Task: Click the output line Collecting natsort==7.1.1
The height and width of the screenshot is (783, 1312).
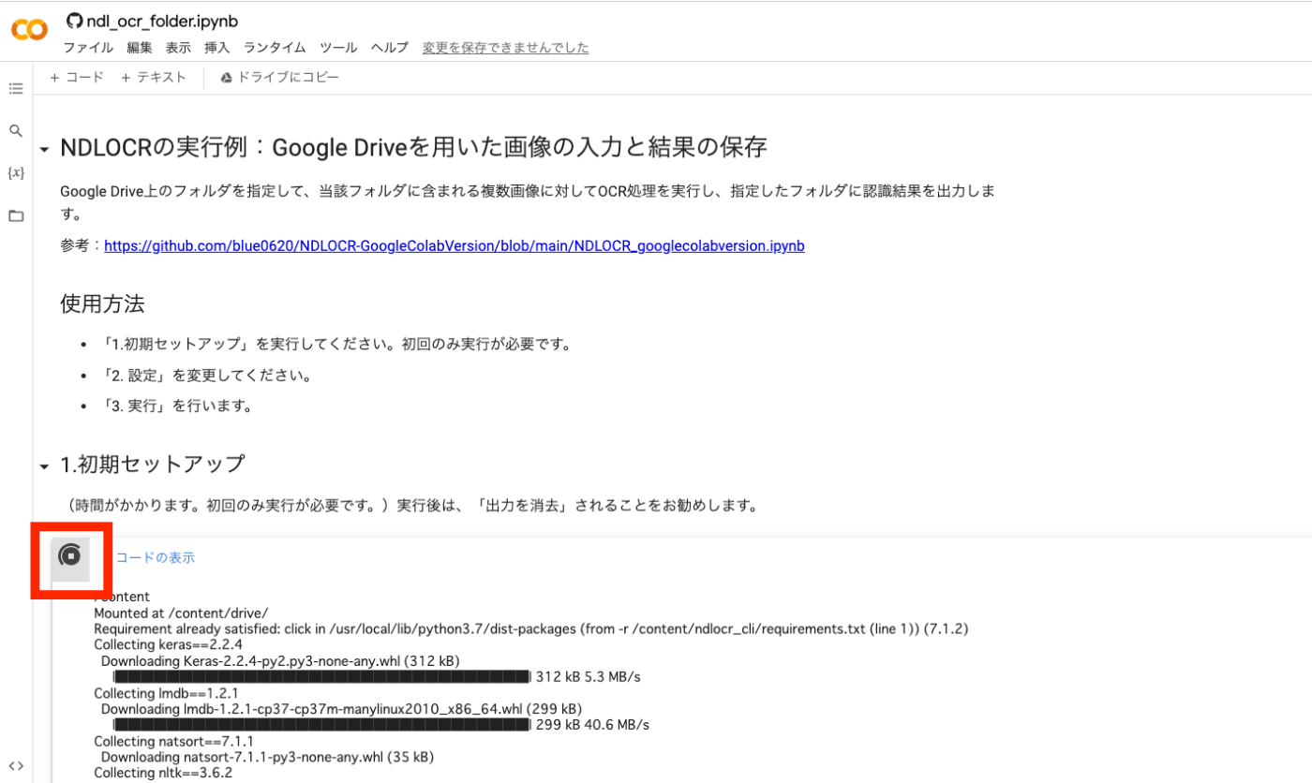Action: coord(173,741)
